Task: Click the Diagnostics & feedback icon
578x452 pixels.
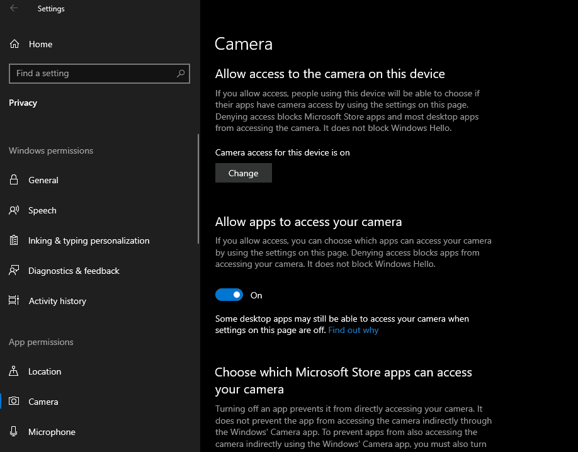Action: [x=14, y=271]
